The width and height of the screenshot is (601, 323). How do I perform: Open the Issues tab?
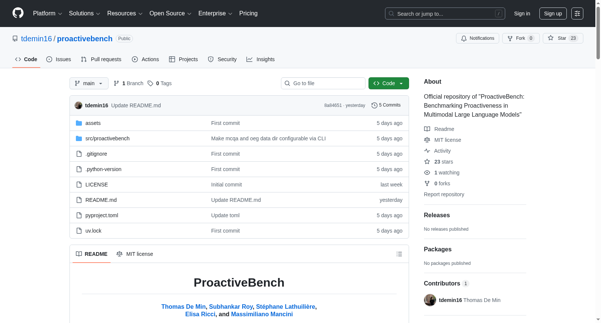click(x=59, y=59)
